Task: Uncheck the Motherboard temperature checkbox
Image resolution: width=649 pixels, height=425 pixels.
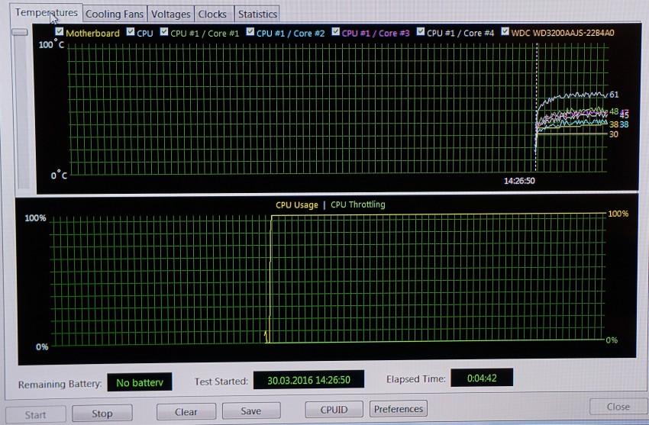Action: point(60,33)
